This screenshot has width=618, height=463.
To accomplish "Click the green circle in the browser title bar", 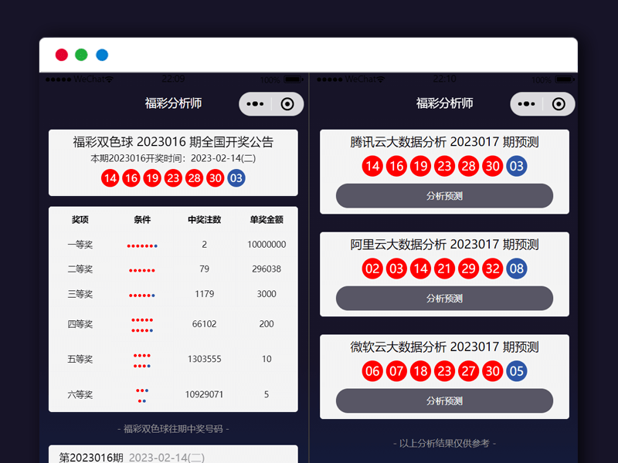I will 80,54.
